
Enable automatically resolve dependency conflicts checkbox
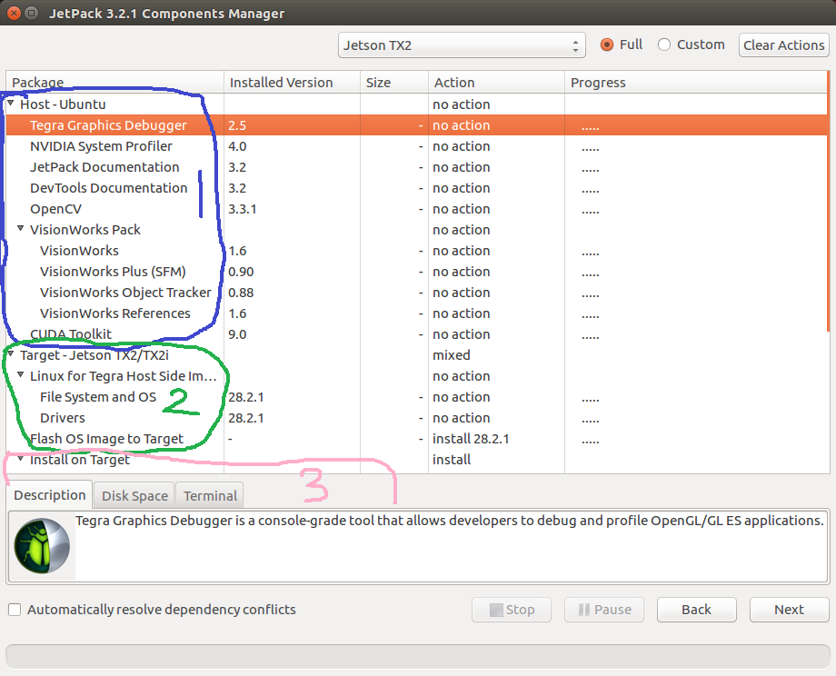(x=15, y=610)
